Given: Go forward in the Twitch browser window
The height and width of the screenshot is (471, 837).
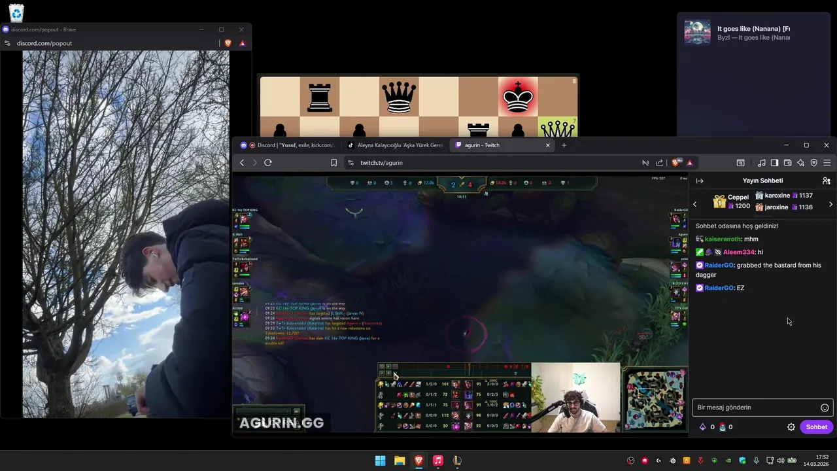Looking at the screenshot, I should (254, 163).
